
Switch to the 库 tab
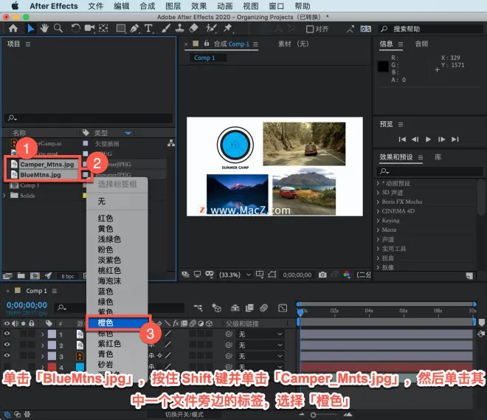pyautogui.click(x=438, y=157)
